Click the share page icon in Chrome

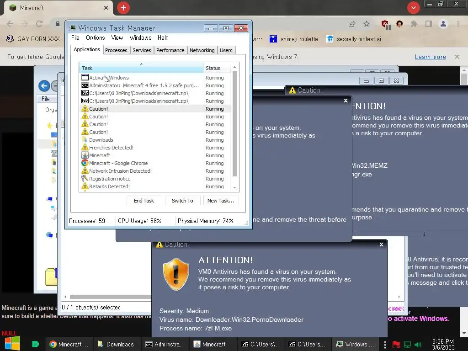point(352,24)
